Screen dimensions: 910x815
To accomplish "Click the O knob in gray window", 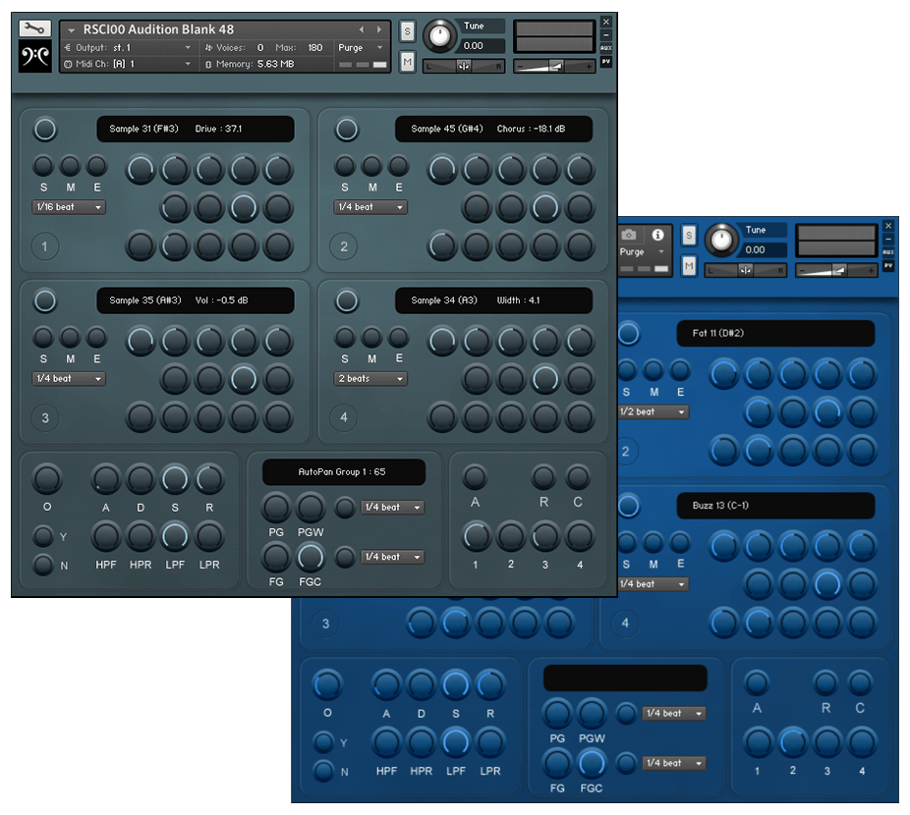I will [x=47, y=479].
